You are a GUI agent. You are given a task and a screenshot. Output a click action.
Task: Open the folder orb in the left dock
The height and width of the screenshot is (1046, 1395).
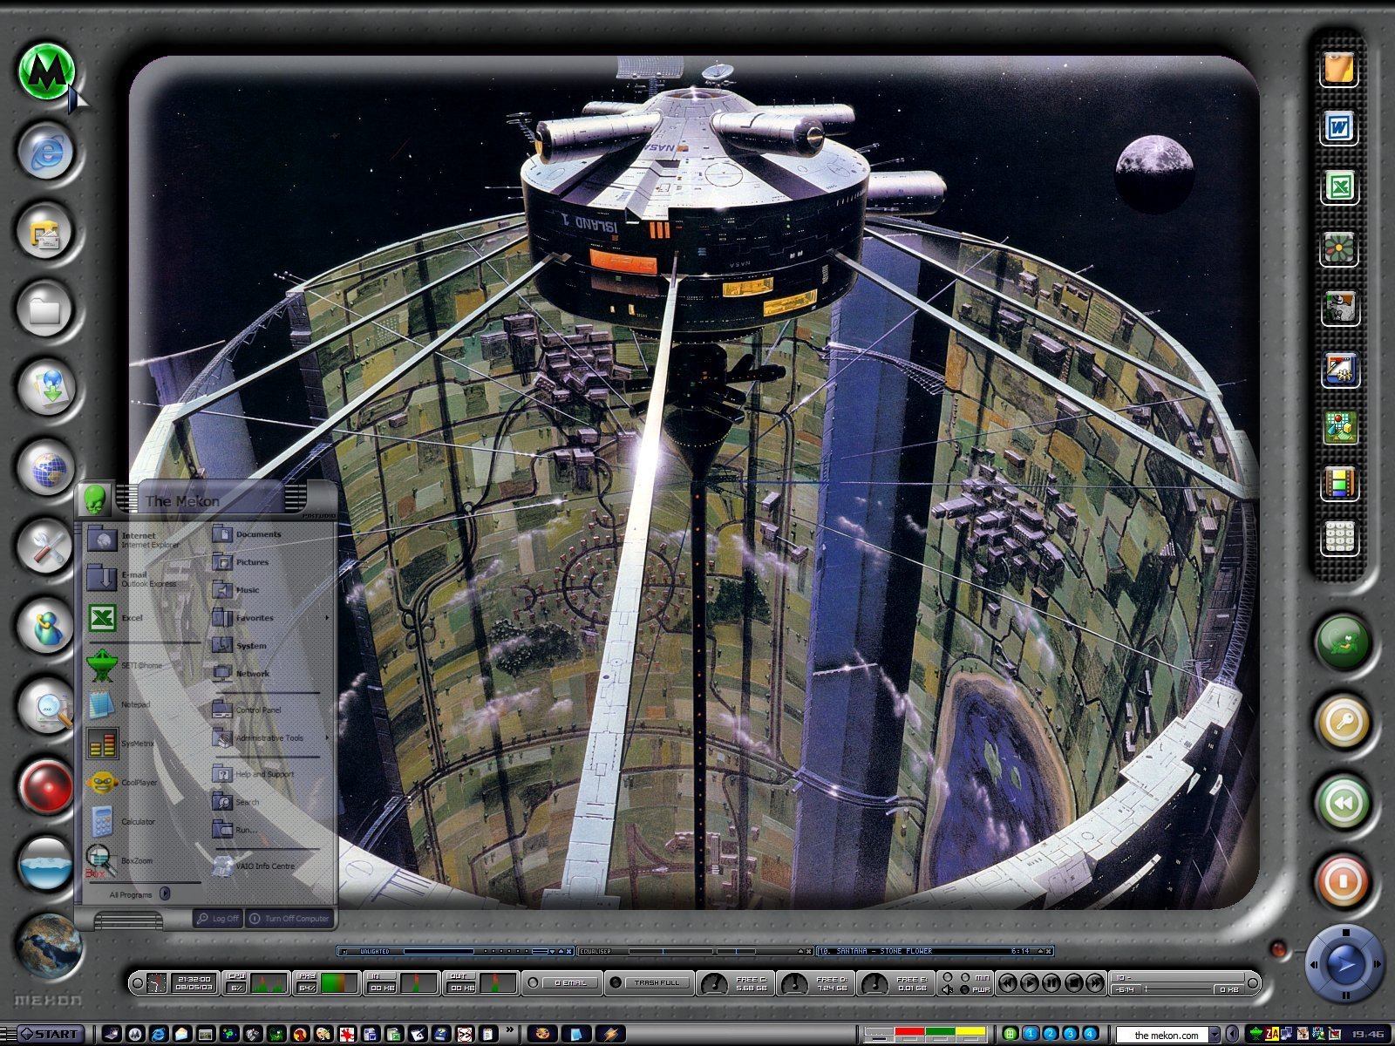tap(46, 309)
